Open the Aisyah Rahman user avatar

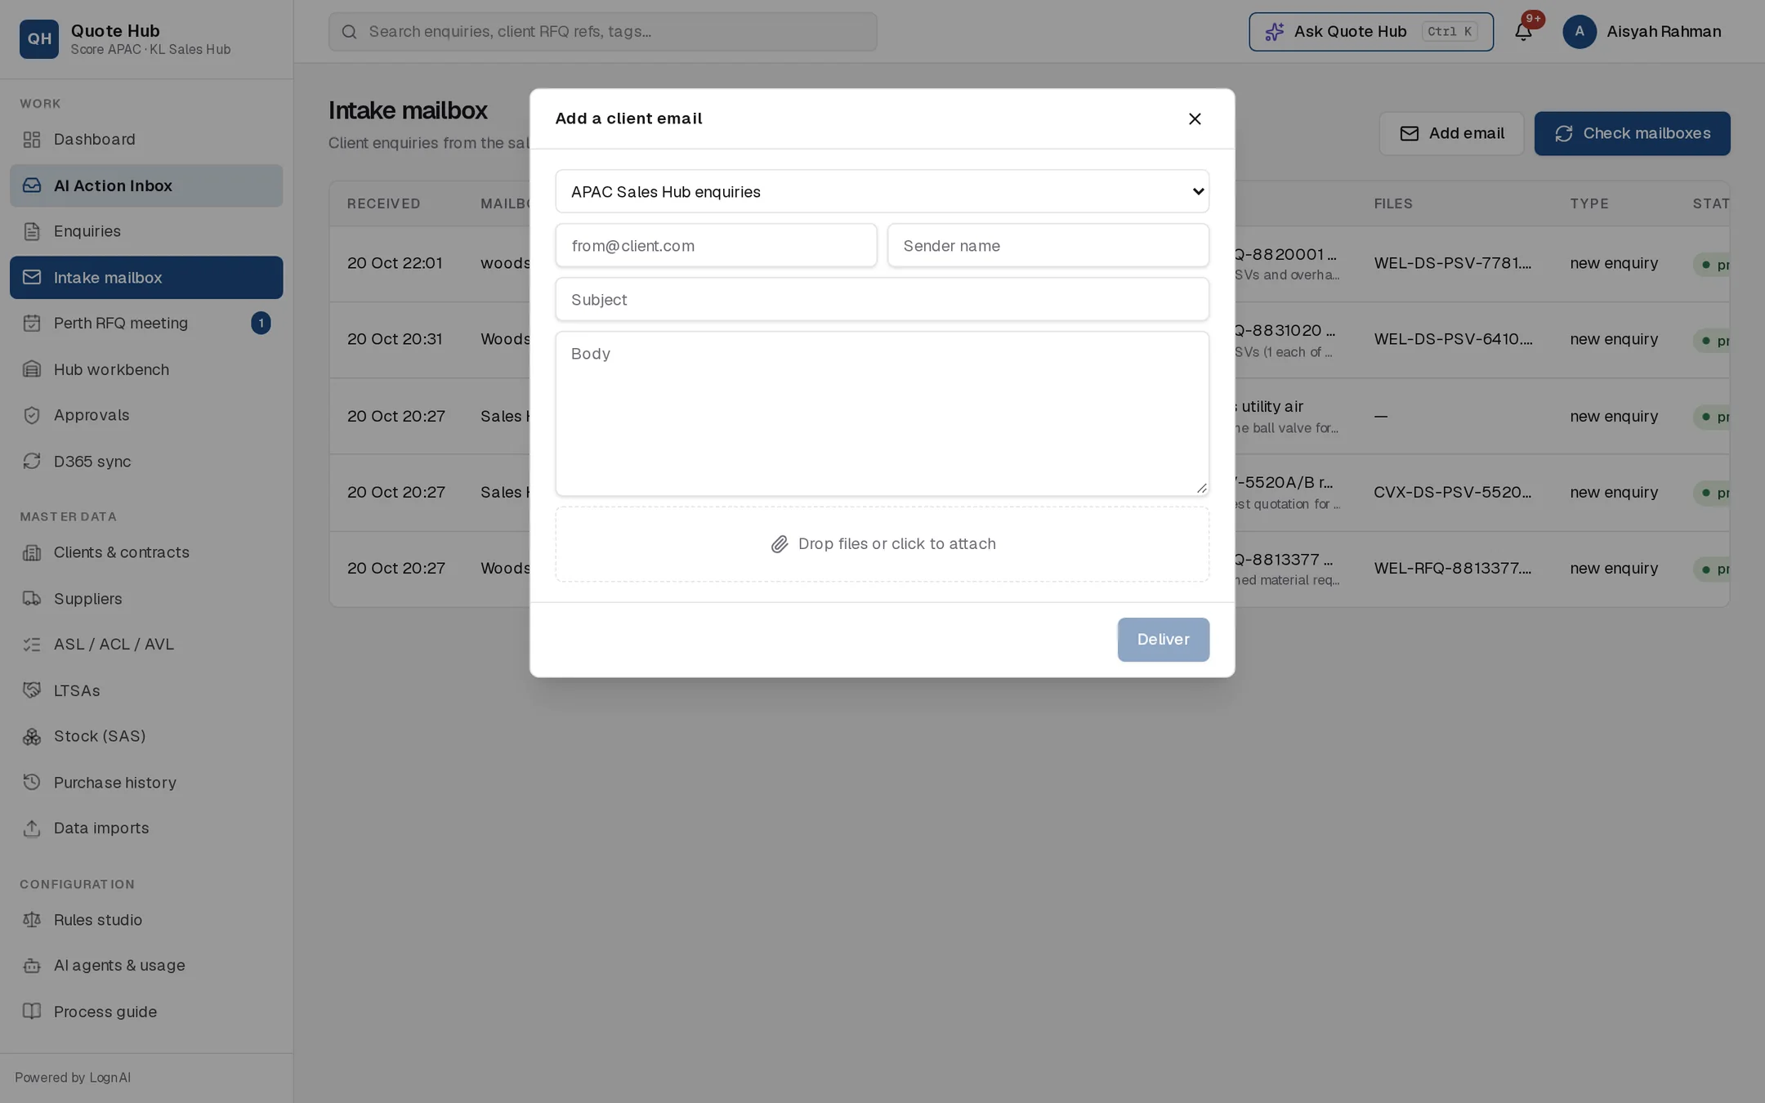click(x=1580, y=32)
